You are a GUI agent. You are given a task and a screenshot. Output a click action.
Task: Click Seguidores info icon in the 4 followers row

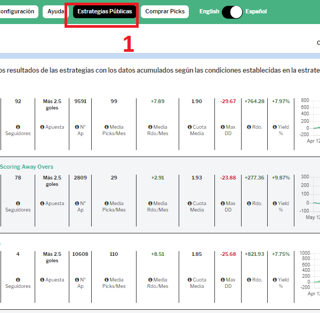tap(18, 280)
